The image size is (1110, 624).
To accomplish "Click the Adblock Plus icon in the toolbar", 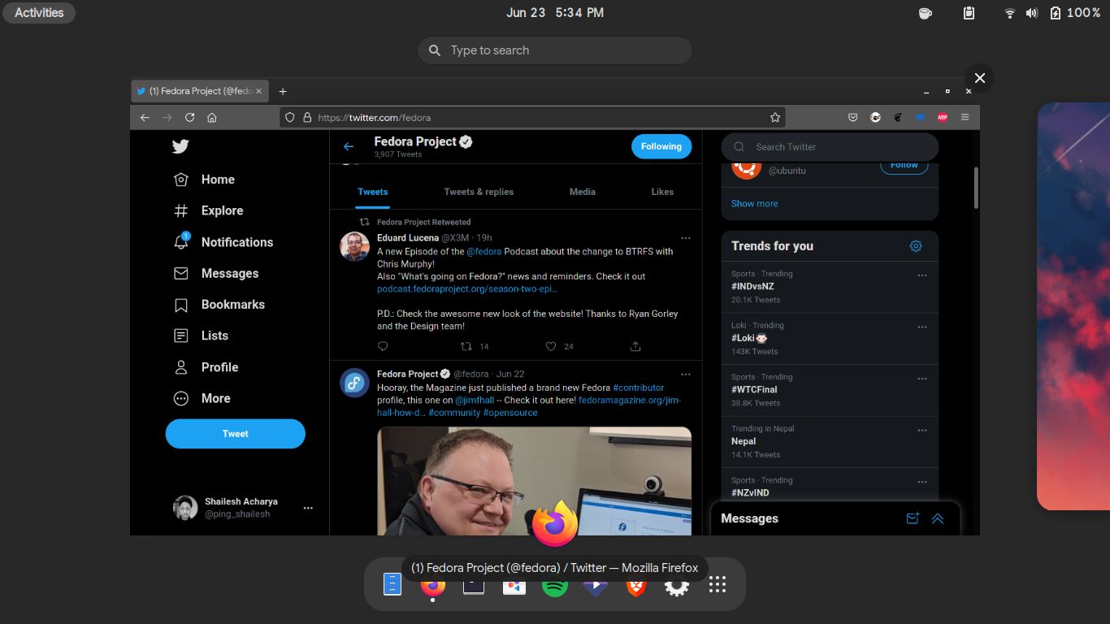I will tap(942, 117).
